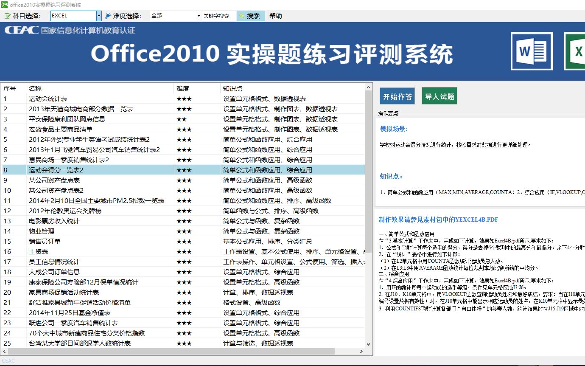Select 舒洁雅家具城新年促销活动价格清单 row

point(183,302)
